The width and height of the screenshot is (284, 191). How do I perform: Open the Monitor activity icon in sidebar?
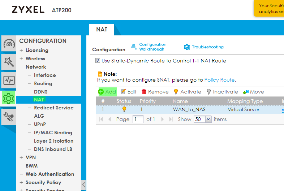pyautogui.click(x=9, y=80)
